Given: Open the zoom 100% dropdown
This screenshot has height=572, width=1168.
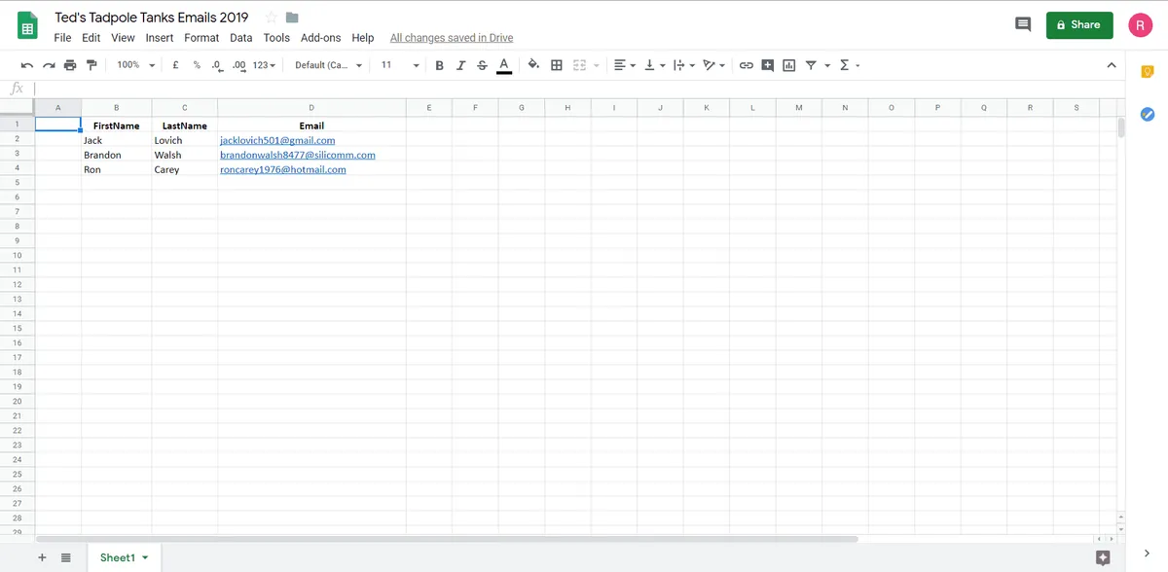Looking at the screenshot, I should pos(135,65).
